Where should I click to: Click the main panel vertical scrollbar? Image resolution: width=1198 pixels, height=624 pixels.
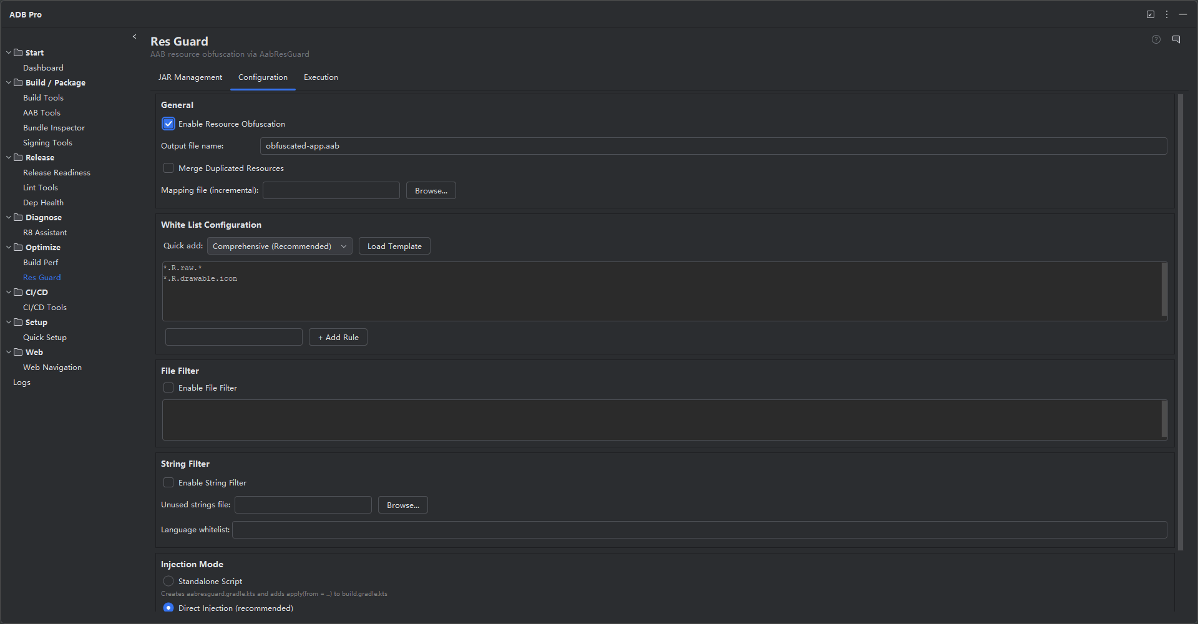[x=1180, y=322]
